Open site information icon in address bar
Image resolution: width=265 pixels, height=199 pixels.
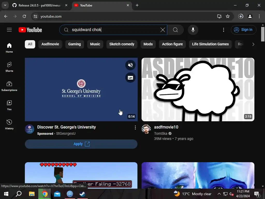click(x=35, y=16)
